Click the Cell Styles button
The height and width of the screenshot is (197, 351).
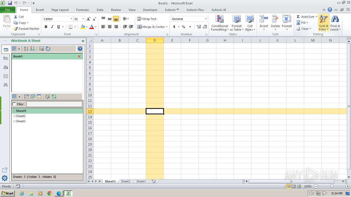point(250,23)
